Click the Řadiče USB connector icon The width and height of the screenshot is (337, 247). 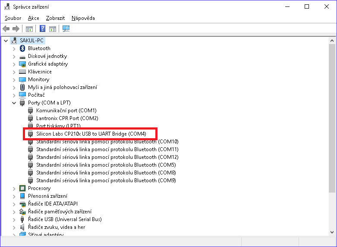22,219
